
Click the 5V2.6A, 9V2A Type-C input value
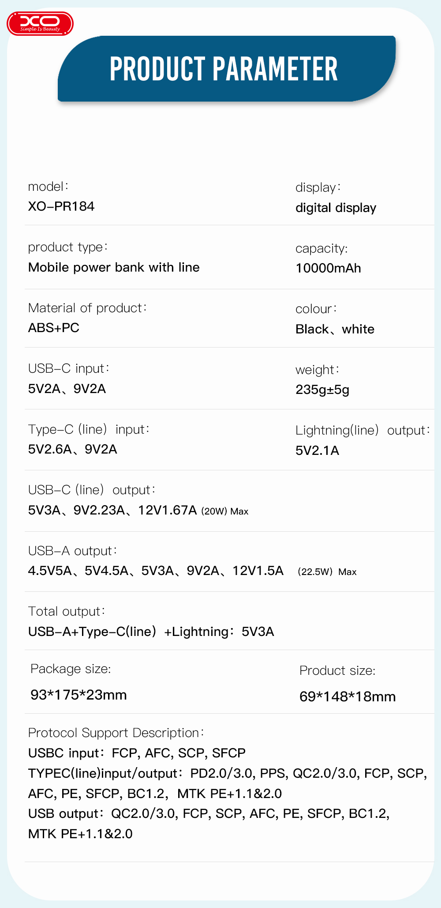tap(73, 450)
